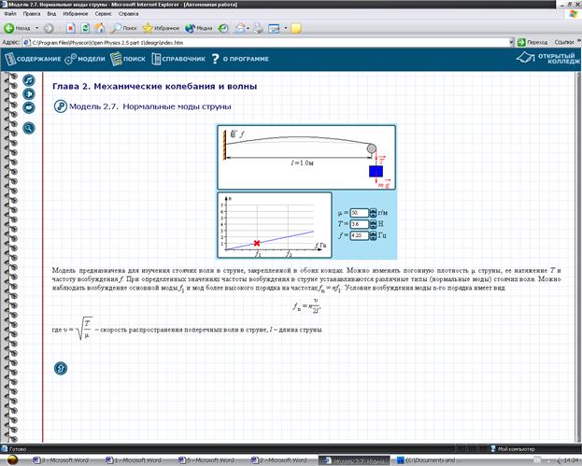582x466 pixels.
Task: Click the red cross marker on the graph
Action: (x=257, y=243)
